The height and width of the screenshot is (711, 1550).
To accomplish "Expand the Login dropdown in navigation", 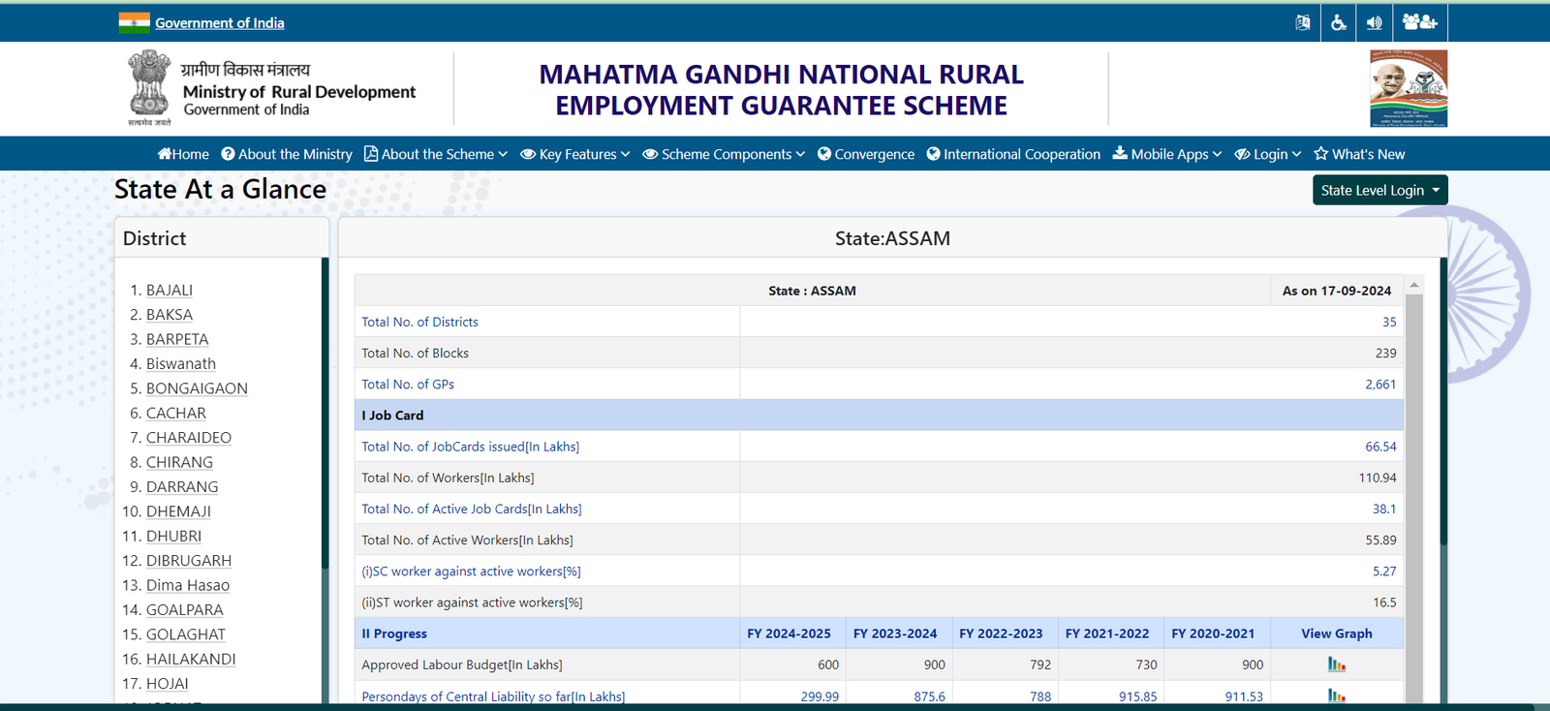I will [1268, 154].
